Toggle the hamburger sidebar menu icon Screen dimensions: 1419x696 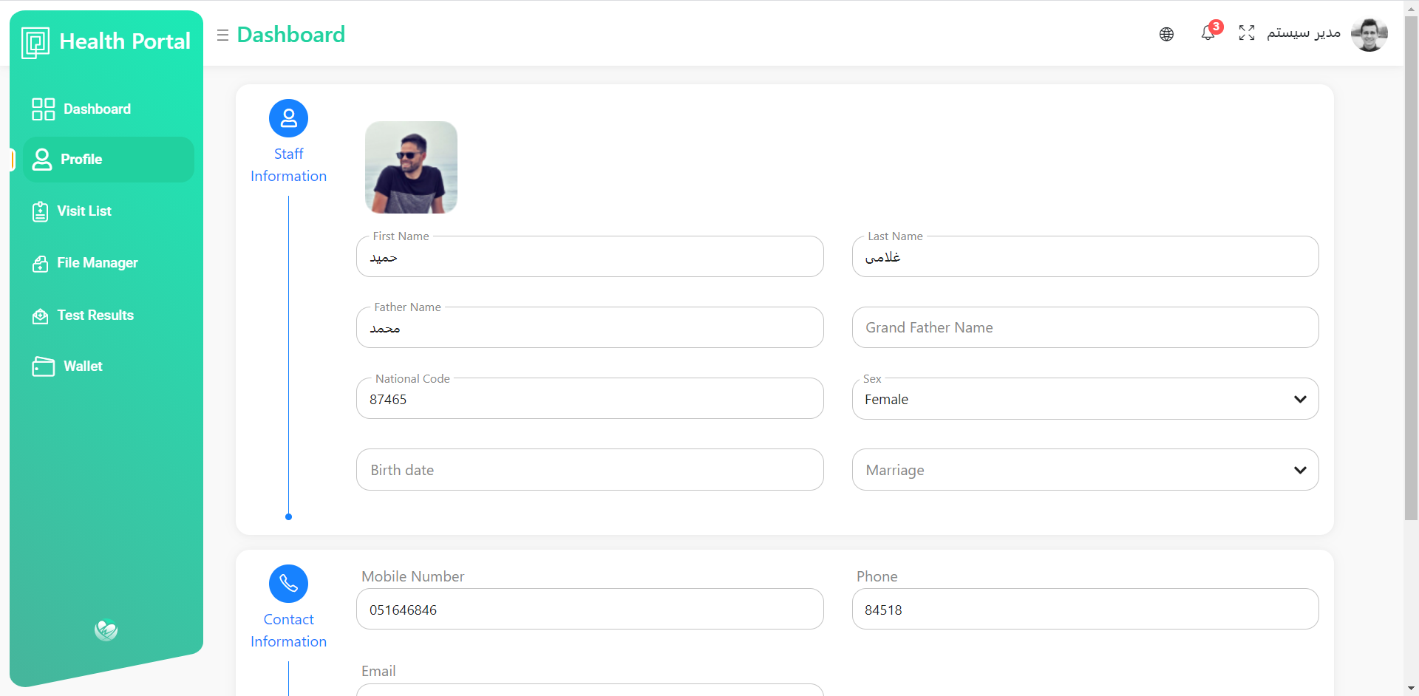[x=222, y=35]
